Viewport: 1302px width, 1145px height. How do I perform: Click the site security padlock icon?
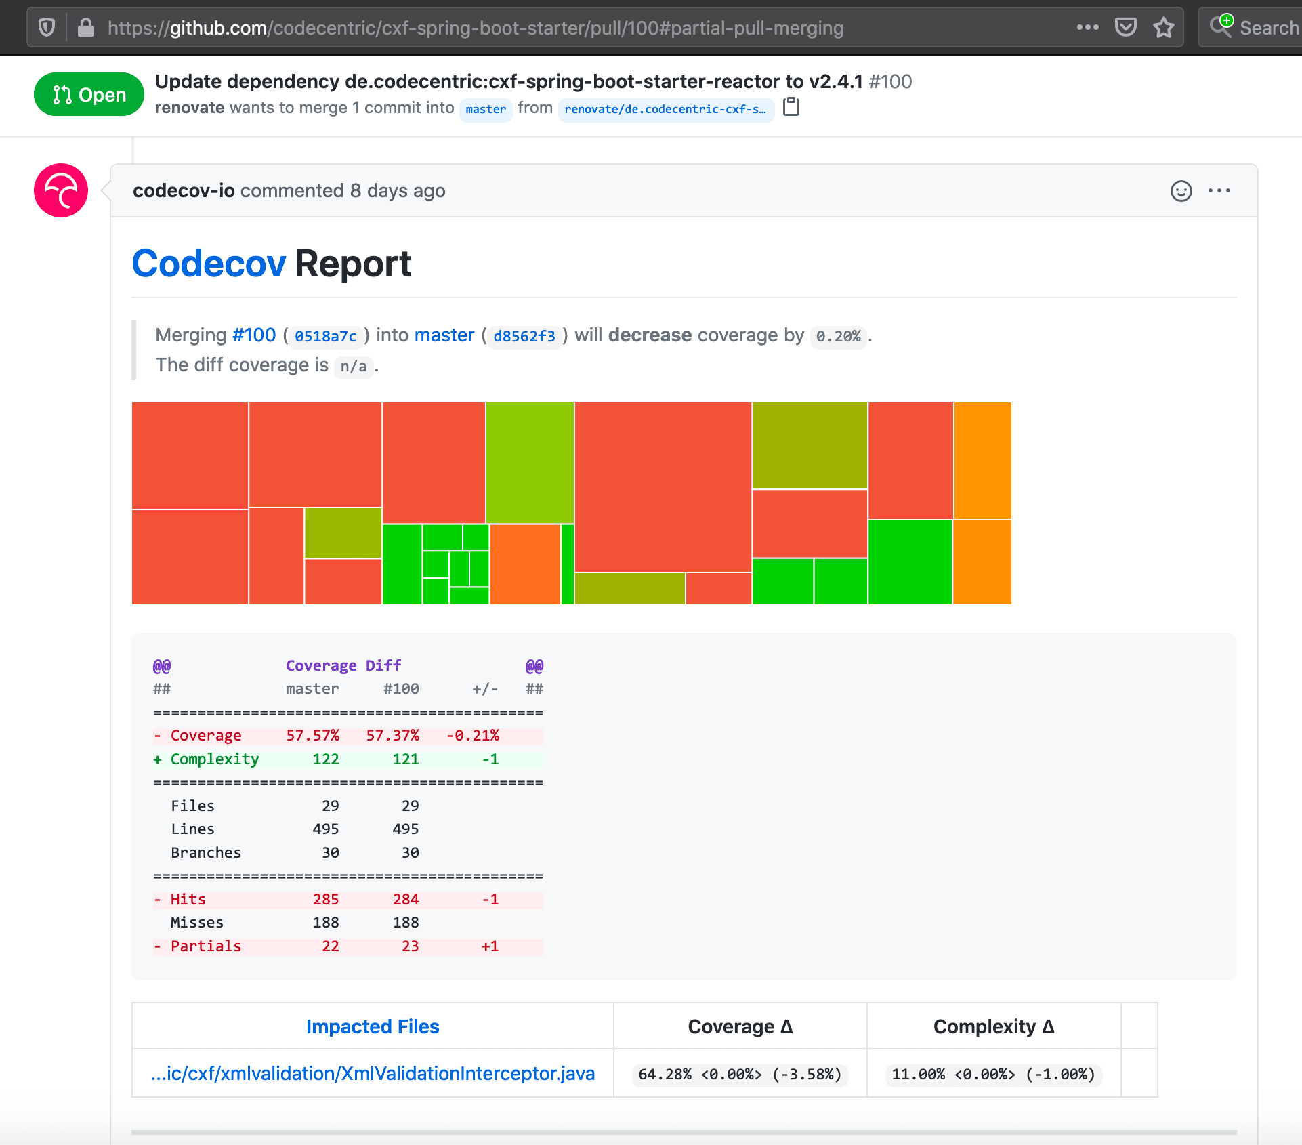coord(85,28)
